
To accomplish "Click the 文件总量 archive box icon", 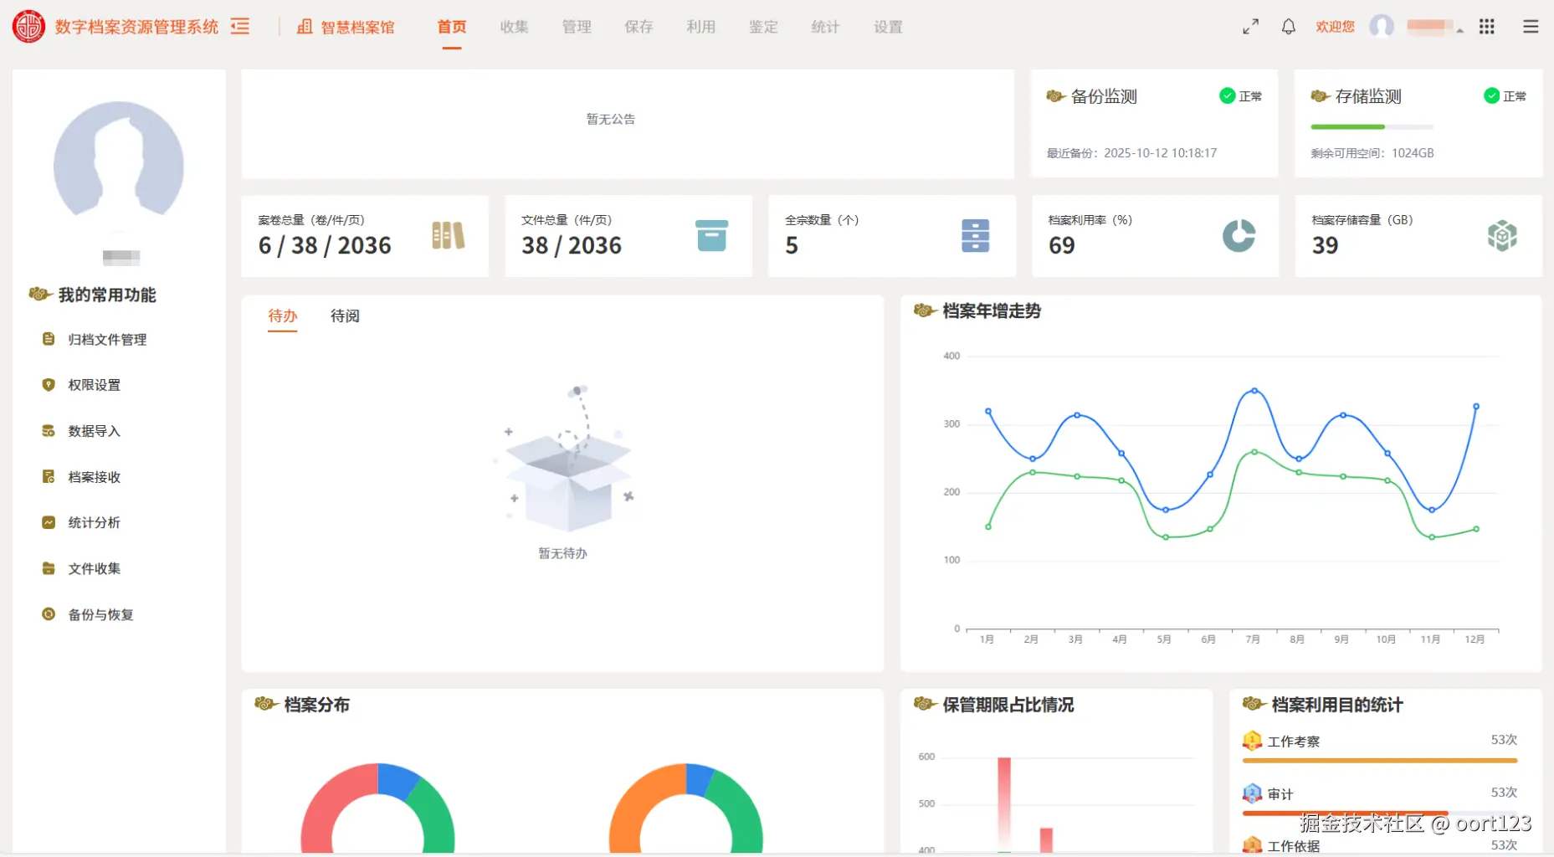I will tap(711, 235).
